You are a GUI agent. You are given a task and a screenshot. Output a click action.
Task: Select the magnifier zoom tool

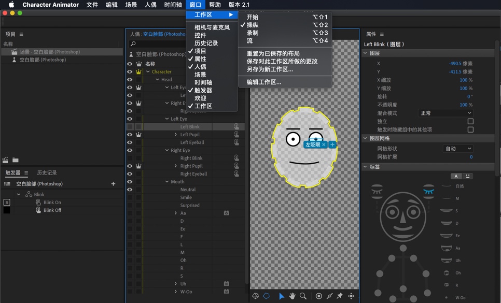(x=303, y=296)
